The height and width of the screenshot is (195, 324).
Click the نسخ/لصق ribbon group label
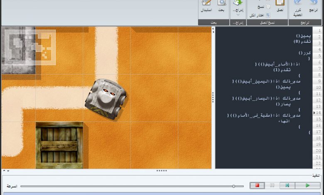[x=267, y=23]
